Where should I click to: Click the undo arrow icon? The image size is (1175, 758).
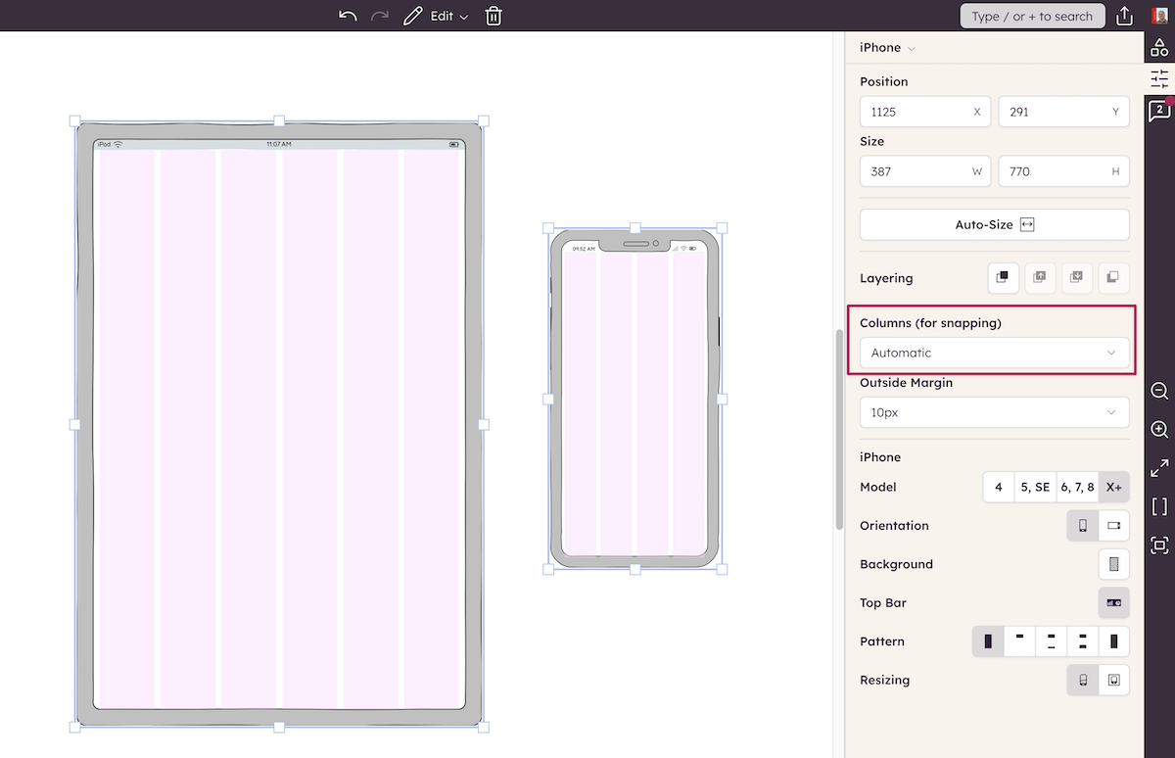[348, 16]
